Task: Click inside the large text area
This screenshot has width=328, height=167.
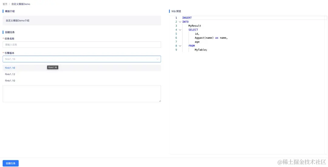Action: 82,94
